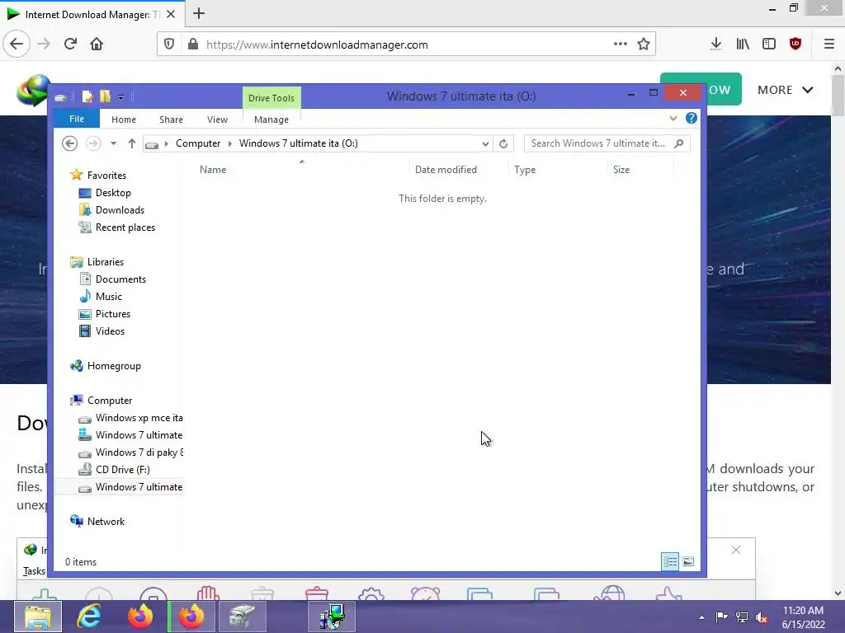The width and height of the screenshot is (845, 633).
Task: Open a new Firefox tab
Action: (x=199, y=13)
